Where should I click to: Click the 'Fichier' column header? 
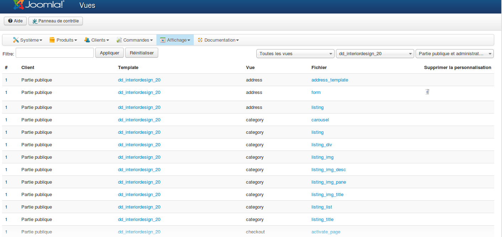coord(319,68)
